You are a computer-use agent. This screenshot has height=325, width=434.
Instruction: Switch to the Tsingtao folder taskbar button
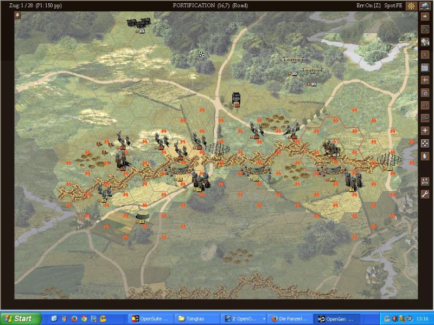click(197, 319)
